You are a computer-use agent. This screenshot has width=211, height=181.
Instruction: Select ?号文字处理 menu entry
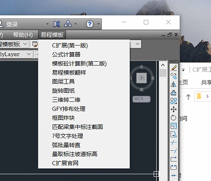[x=84, y=136]
